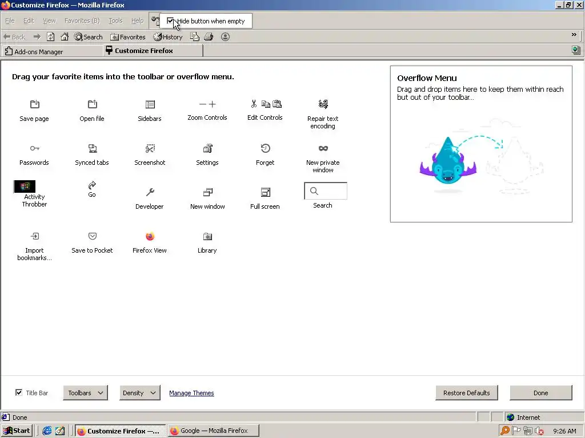Switch to Google Mozilla Firefox taskbar window
The image size is (585, 438).
pos(213,431)
